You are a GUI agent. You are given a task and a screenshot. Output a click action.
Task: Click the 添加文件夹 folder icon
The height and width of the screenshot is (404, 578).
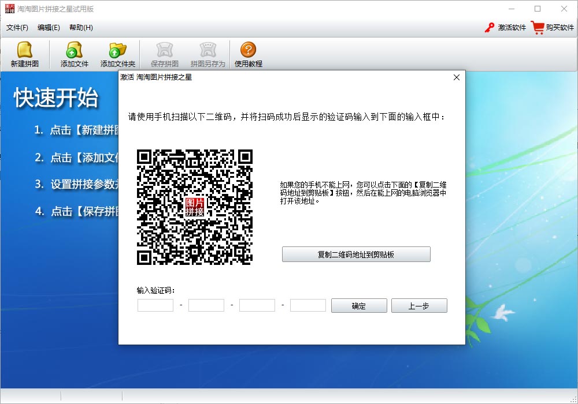(x=117, y=50)
